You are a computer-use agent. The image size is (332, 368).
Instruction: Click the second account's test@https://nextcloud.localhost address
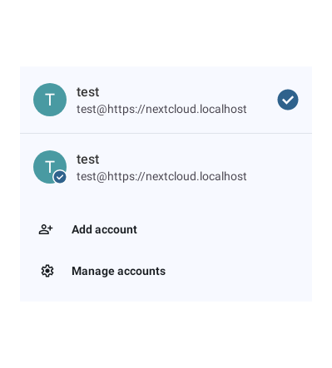pos(161,176)
